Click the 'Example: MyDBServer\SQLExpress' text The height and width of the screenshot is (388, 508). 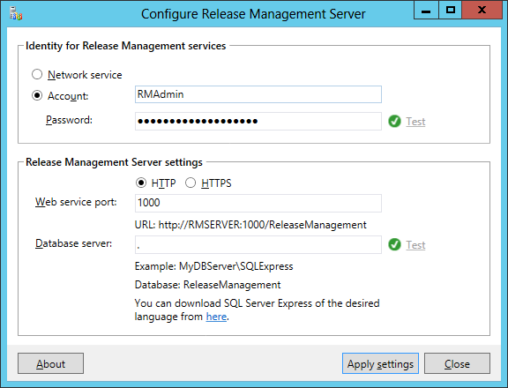[x=213, y=266]
